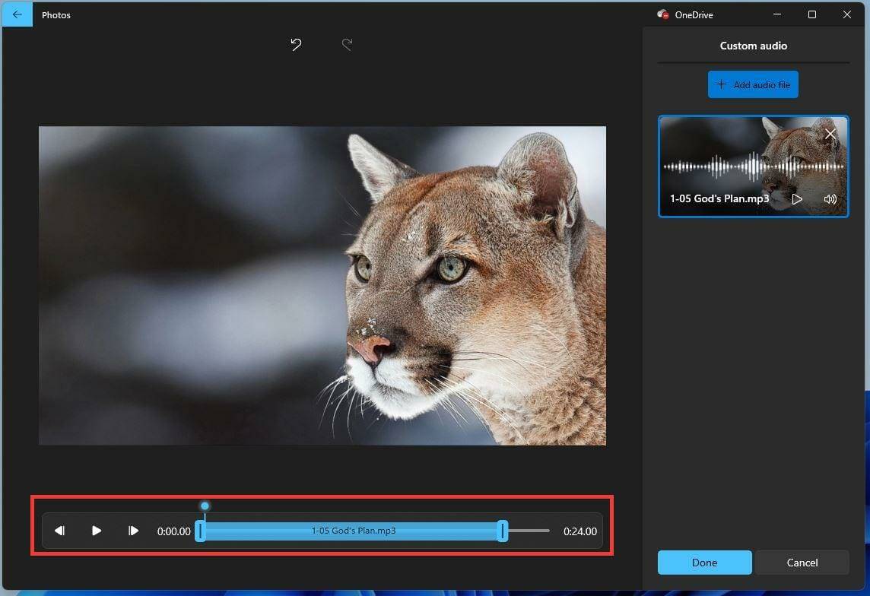Click the 0:00.00 start time label
The height and width of the screenshot is (596, 870).
pos(173,531)
